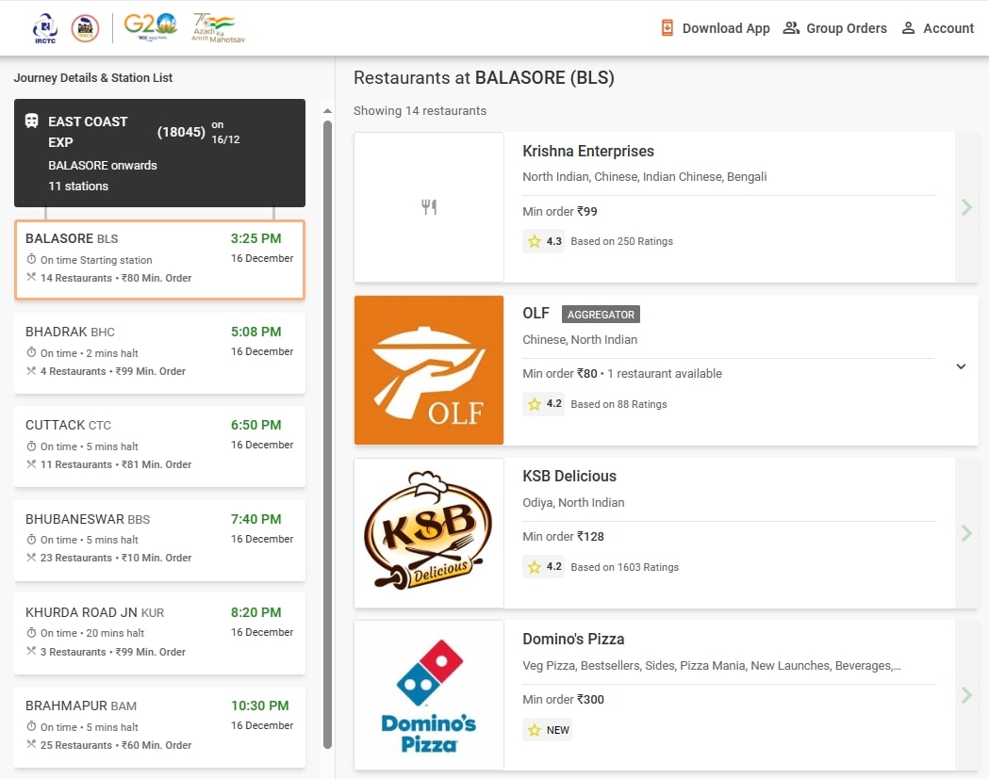This screenshot has height=779, width=989.
Task: Expand the OLF aggregator restaurant list
Action: click(961, 366)
